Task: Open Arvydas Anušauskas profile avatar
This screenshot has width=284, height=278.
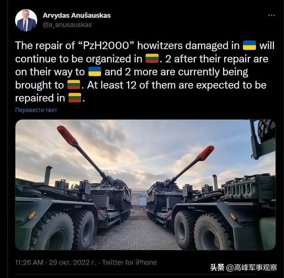Action: [26, 20]
